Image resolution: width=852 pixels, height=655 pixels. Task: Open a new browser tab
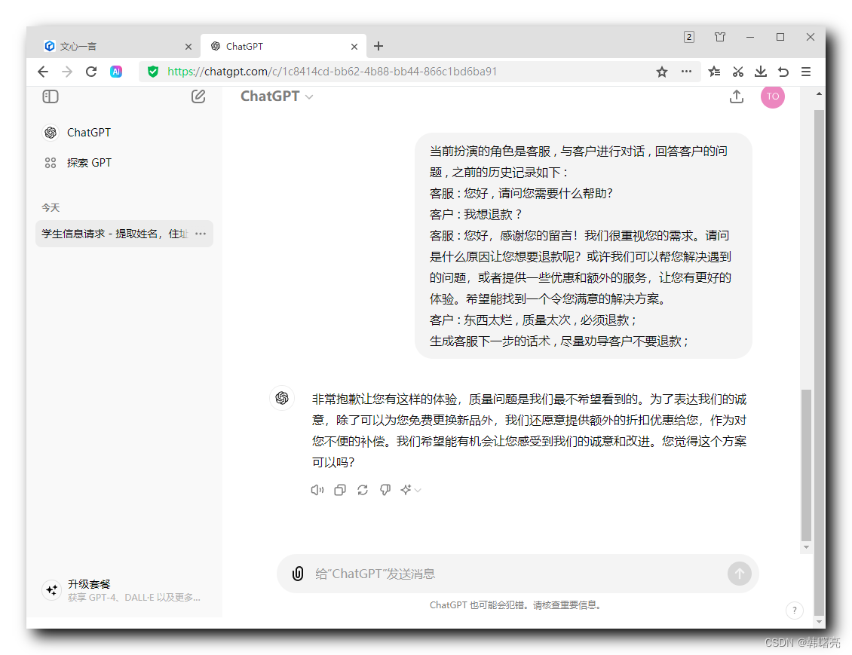[x=378, y=45]
